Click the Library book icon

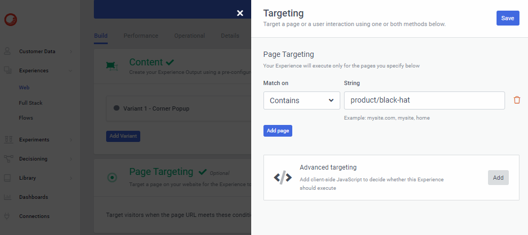(x=8, y=178)
